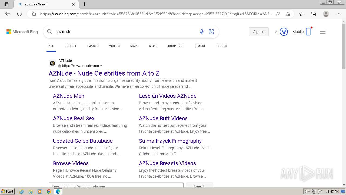The image size is (346, 195).
Task: Click the magnifier search icon in Bing box
Action: click(50, 32)
